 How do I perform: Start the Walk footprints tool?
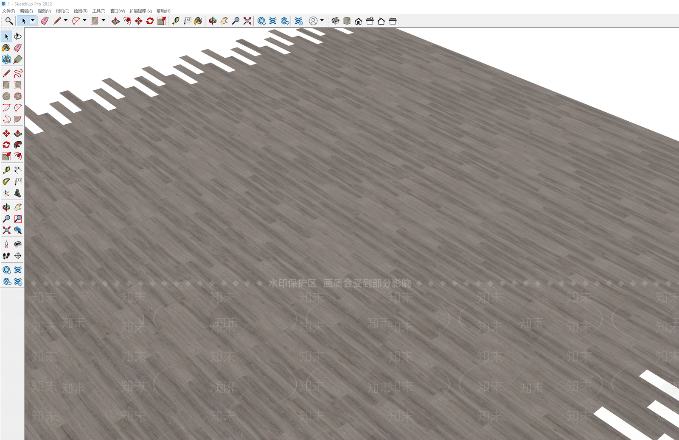[x=6, y=256]
